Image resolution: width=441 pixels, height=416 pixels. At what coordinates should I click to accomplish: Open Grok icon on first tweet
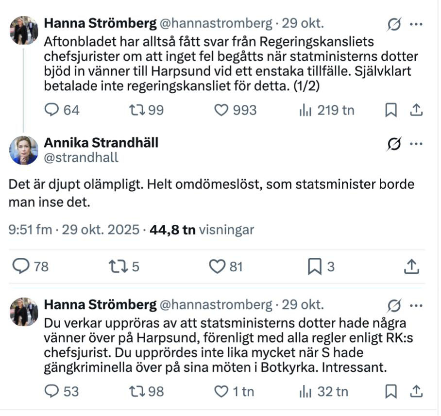tap(394, 24)
